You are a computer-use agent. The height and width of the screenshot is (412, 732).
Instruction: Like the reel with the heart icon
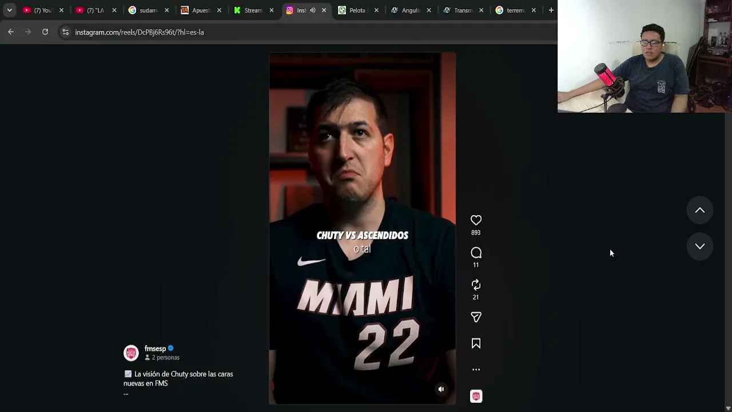tap(476, 220)
